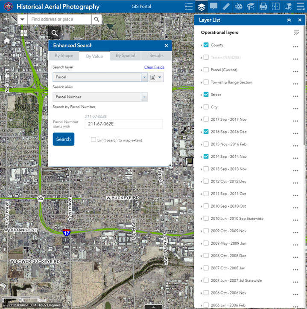Click the Parcel Number text field

[x=123, y=124]
